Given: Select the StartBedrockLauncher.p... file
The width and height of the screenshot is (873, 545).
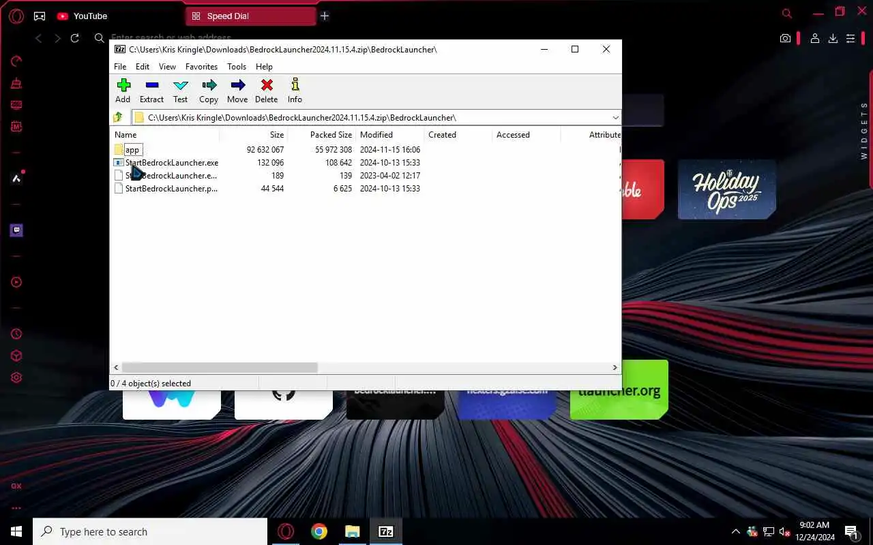Looking at the screenshot, I should [x=166, y=189].
